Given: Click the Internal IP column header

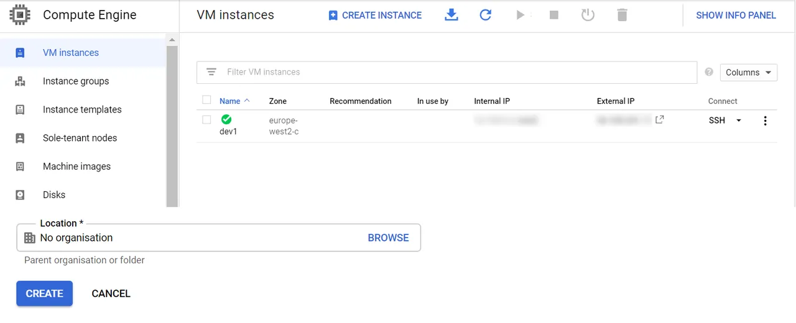Looking at the screenshot, I should coord(492,101).
